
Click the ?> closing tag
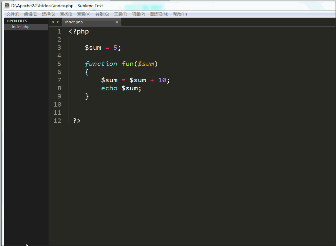point(77,121)
